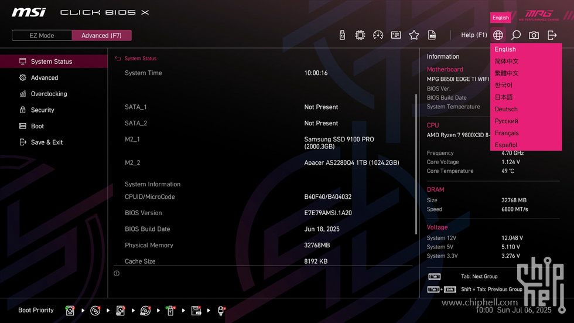Image resolution: width=574 pixels, height=323 pixels.
Task: Click the BIOS Build Date Jun 18, 2025 value
Action: click(x=322, y=229)
